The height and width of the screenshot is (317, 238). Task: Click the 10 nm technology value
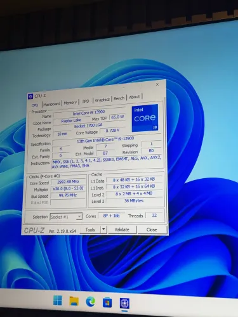click(62, 134)
